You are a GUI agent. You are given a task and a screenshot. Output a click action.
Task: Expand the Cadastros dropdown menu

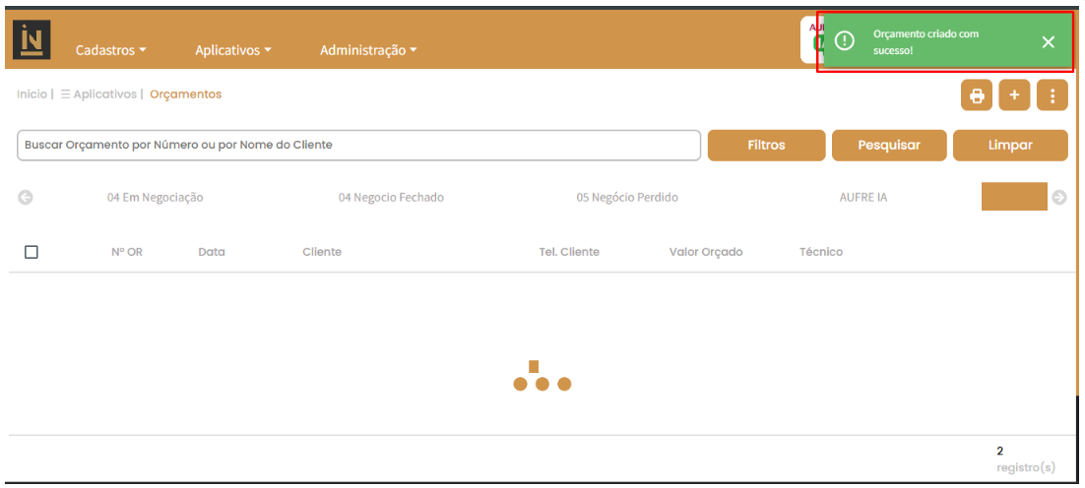click(110, 50)
